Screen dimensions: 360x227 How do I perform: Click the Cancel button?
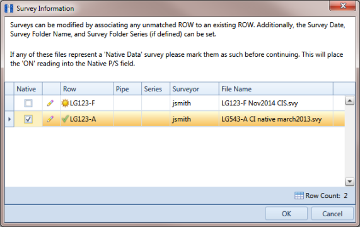pos(332,214)
